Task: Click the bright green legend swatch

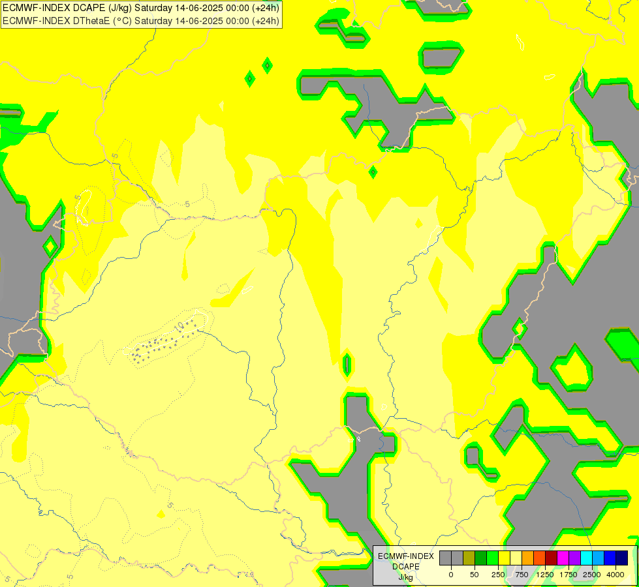Action: coord(492,558)
